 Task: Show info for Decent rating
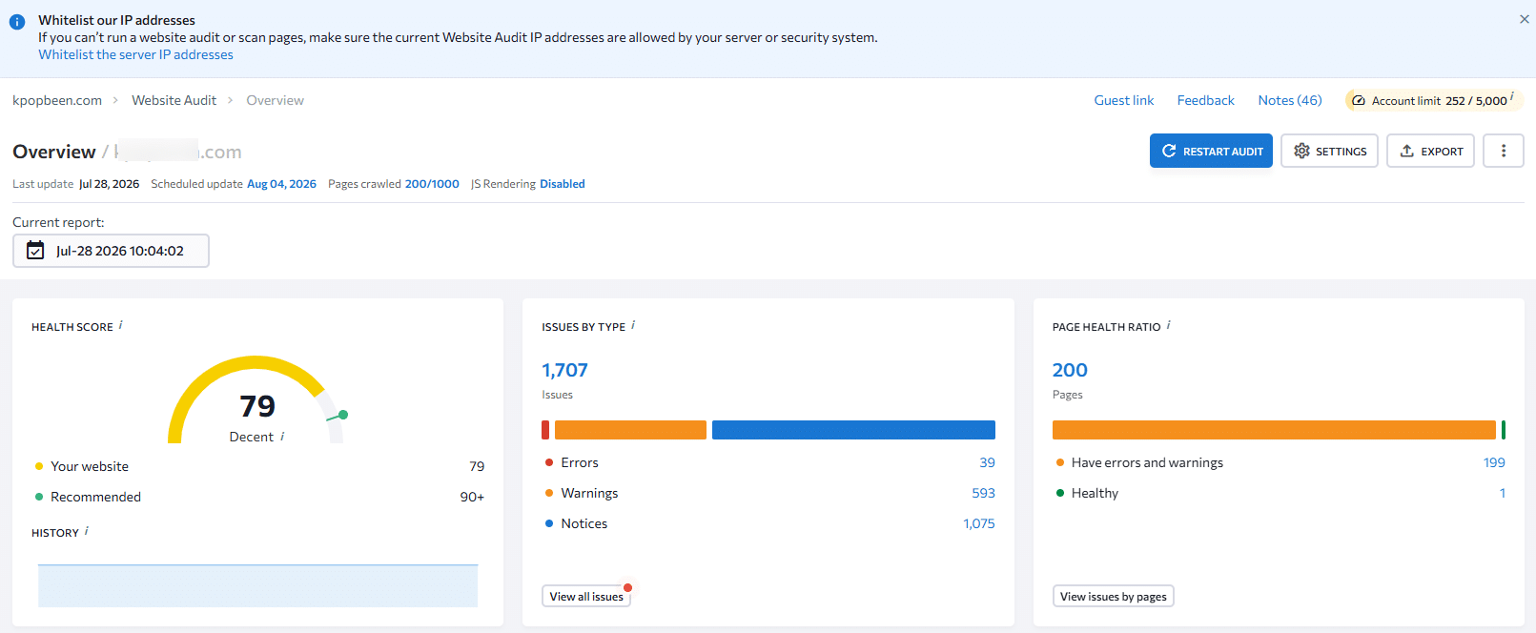click(x=282, y=436)
